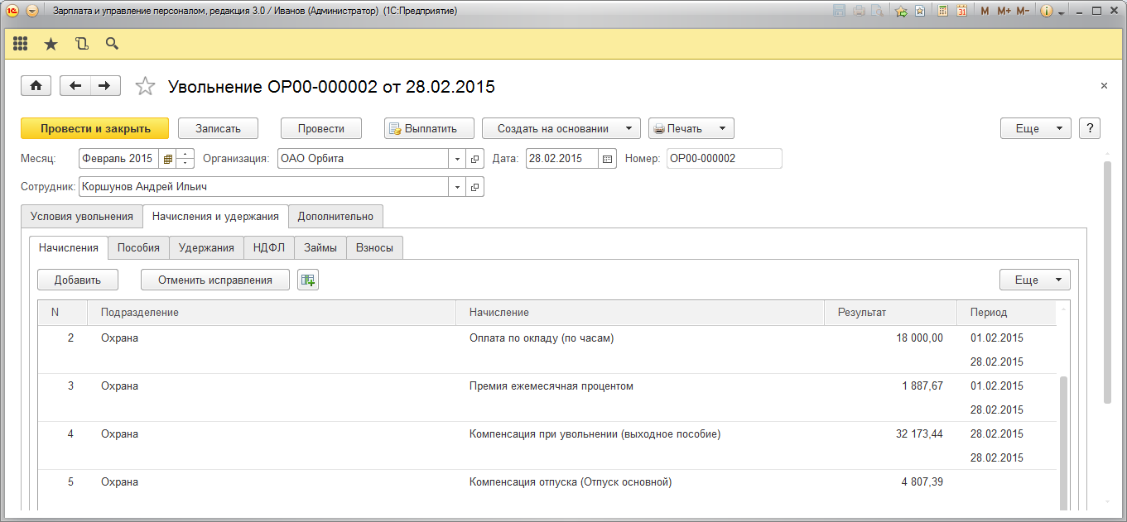Open the table's Еще menu
The height and width of the screenshot is (522, 1127).
[1035, 280]
